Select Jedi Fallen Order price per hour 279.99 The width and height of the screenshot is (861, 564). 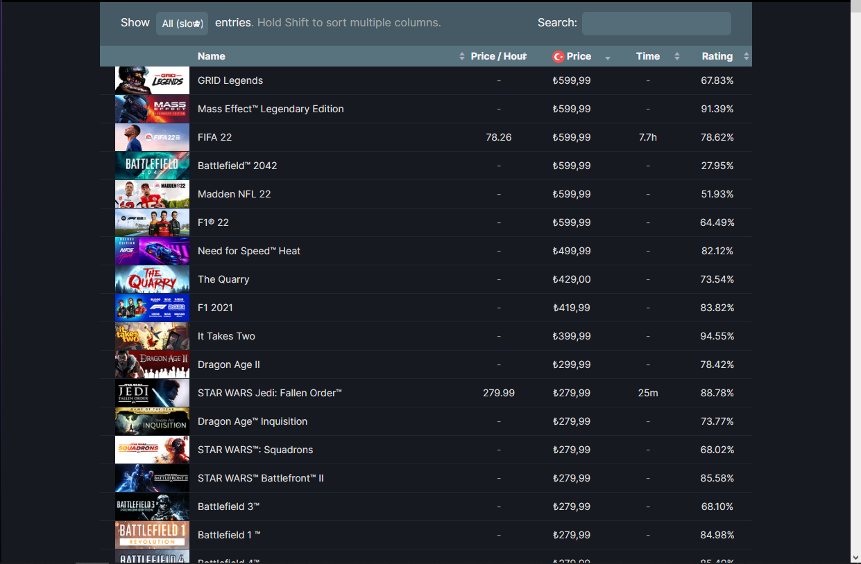[499, 393]
